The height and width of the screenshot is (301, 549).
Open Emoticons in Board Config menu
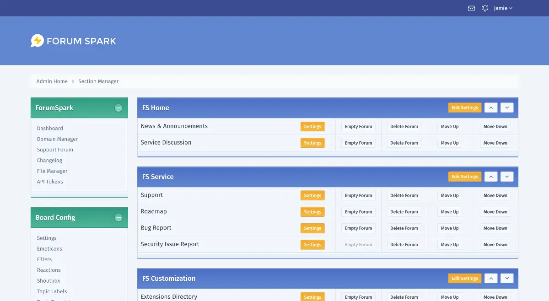(49, 249)
